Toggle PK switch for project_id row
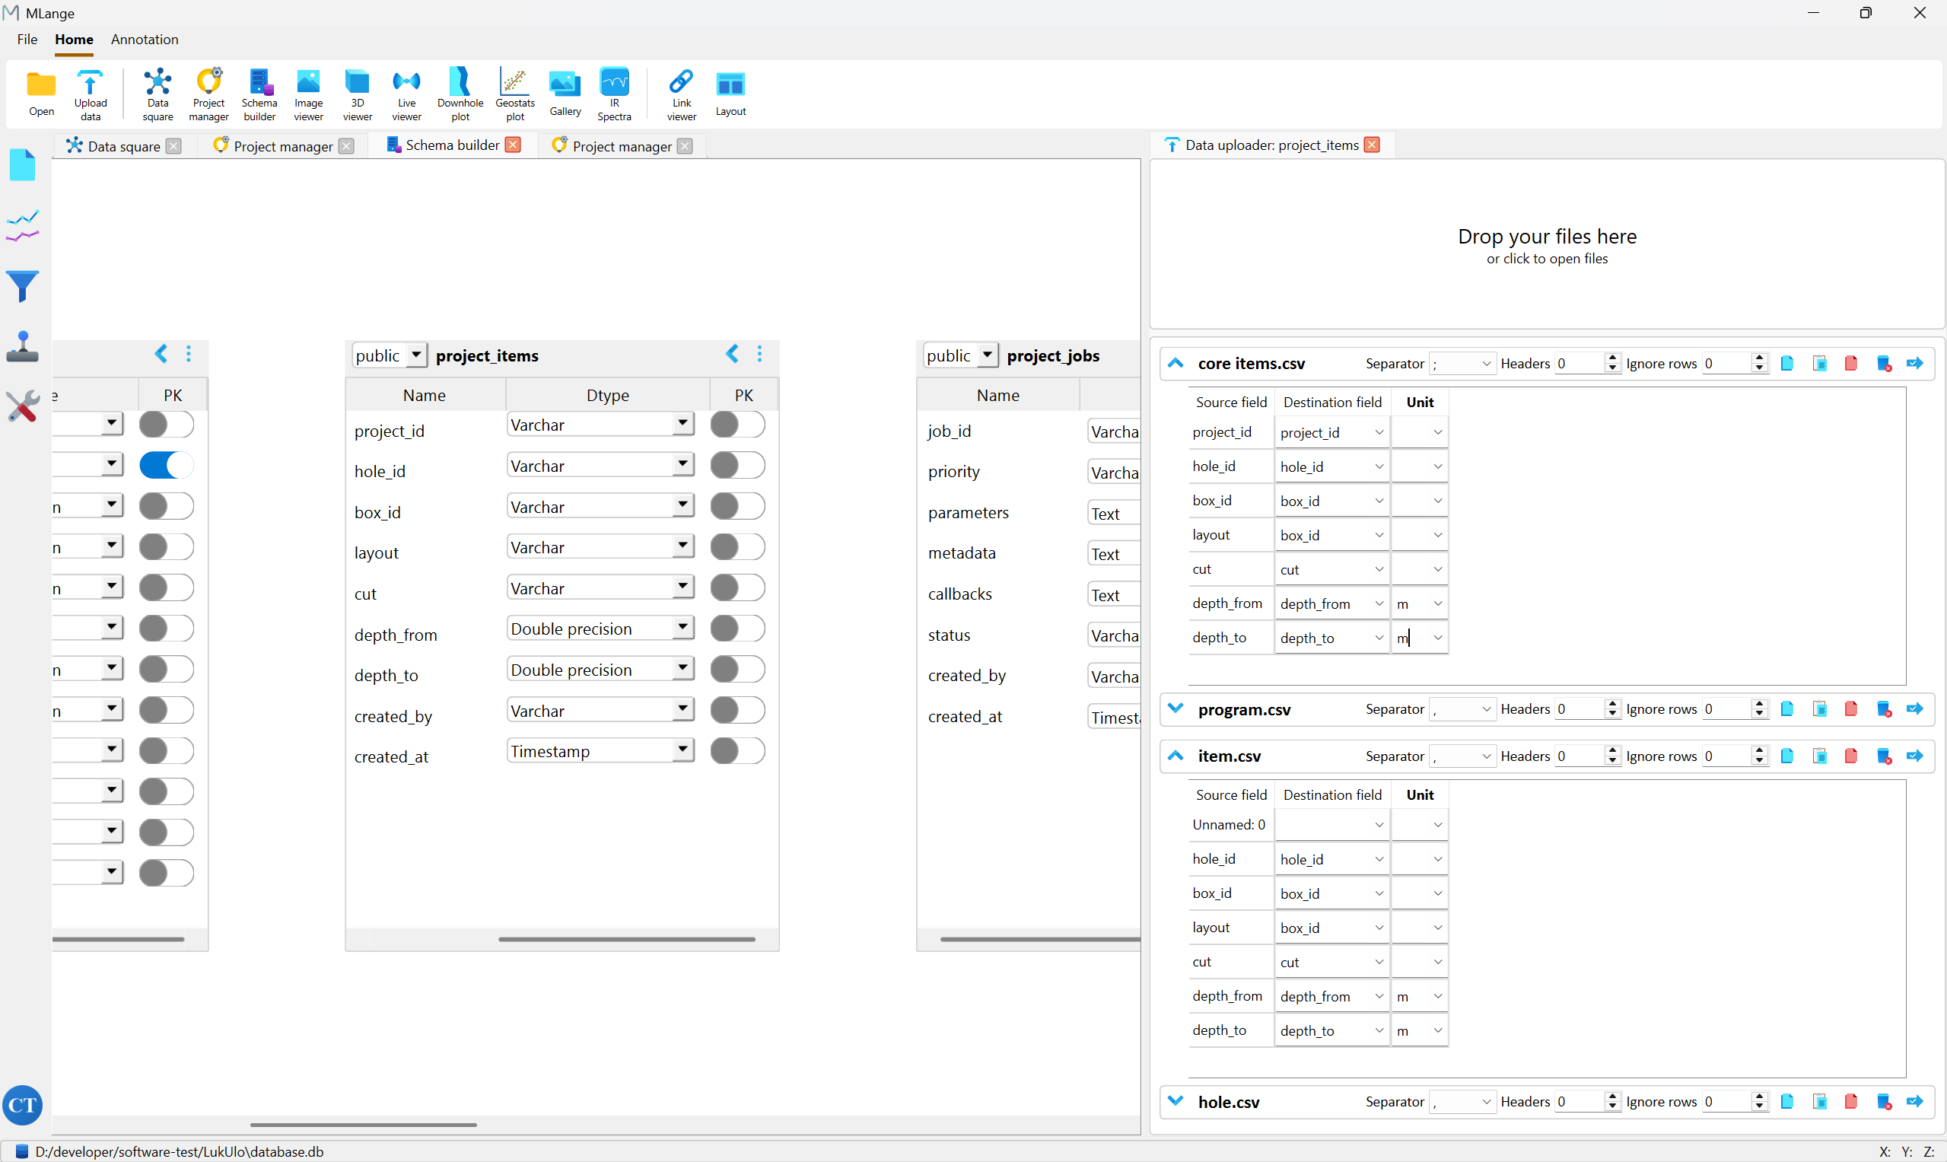This screenshot has width=1947, height=1162. (x=736, y=425)
